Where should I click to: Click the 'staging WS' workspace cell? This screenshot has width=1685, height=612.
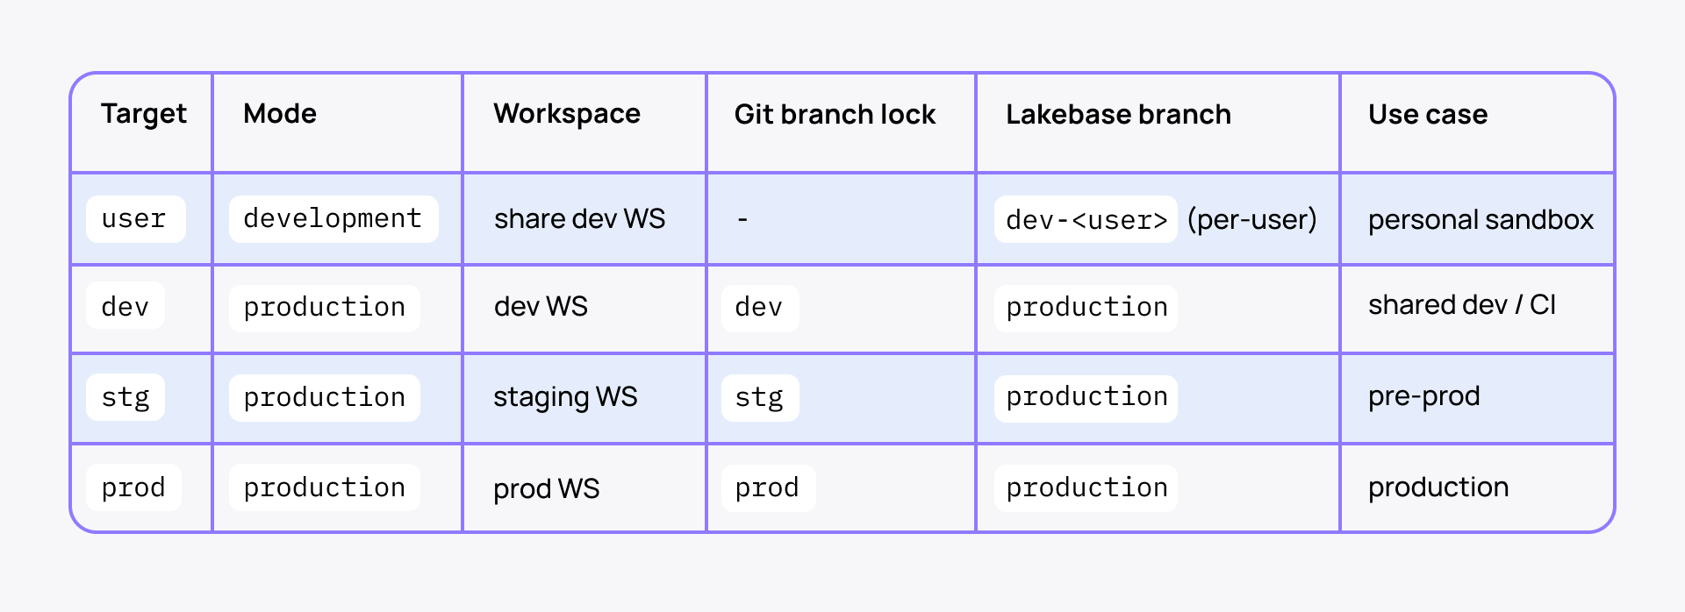coord(565,397)
